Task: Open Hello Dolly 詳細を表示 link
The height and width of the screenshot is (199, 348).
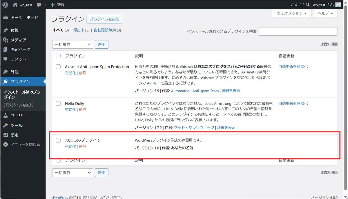Action: [226, 128]
